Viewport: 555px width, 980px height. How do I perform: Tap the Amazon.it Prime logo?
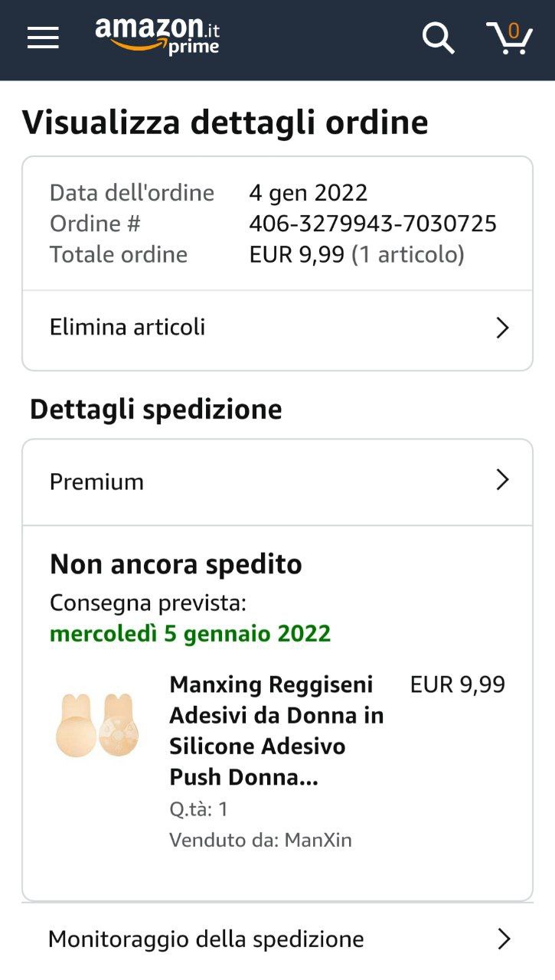158,36
